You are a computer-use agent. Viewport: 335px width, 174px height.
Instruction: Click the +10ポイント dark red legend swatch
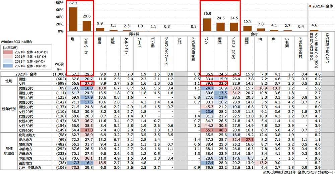coord(11,53)
